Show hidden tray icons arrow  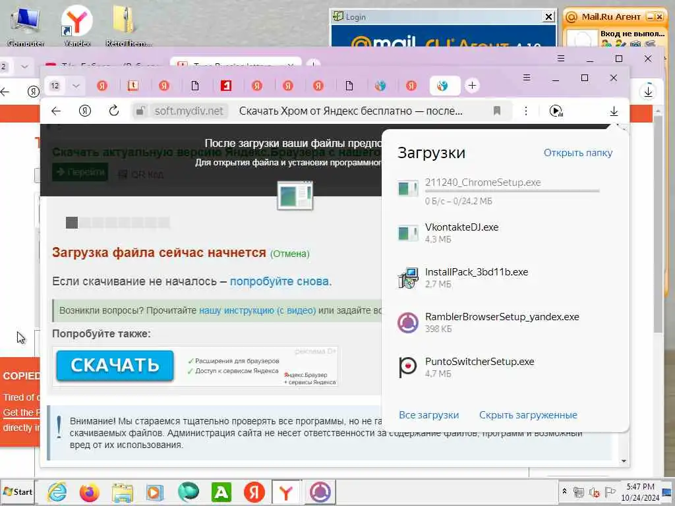(x=564, y=492)
